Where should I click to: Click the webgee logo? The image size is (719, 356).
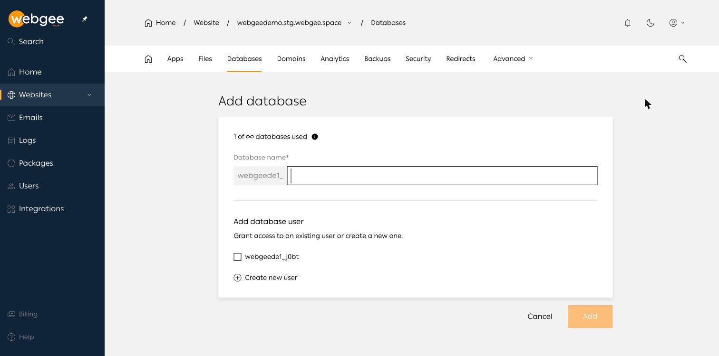tap(36, 19)
